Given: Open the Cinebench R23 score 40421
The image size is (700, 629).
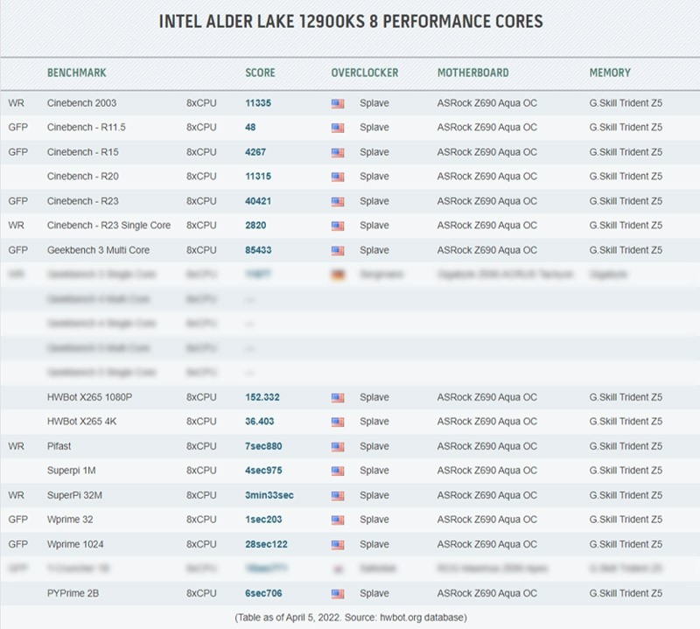Looking at the screenshot, I should (x=257, y=200).
